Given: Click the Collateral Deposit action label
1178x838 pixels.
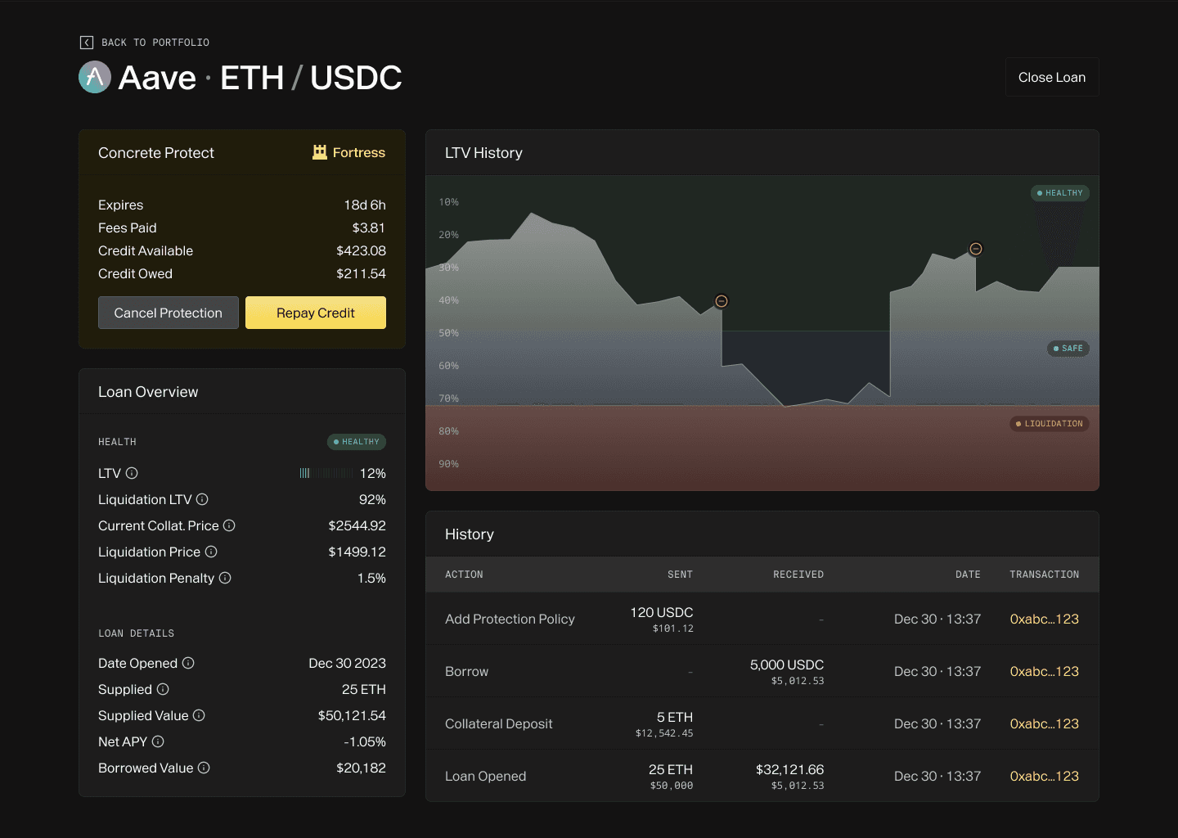Looking at the screenshot, I should point(499,723).
